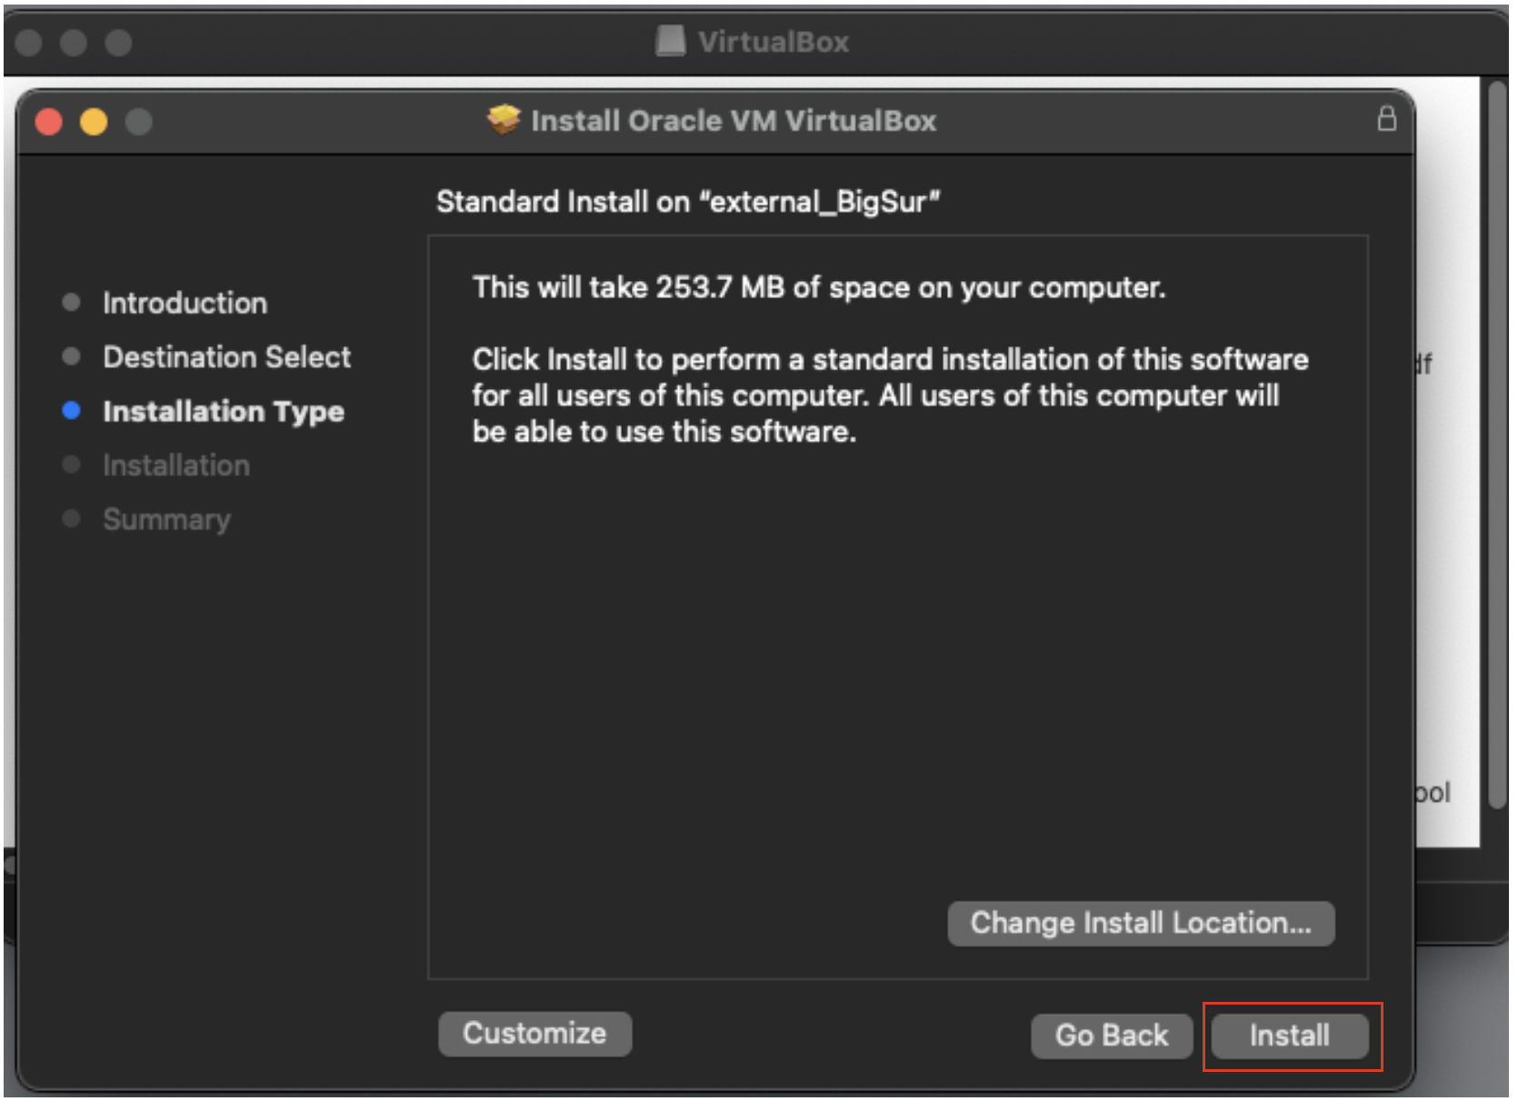Click the "Standard Install on external_BigSur" heading

[688, 202]
